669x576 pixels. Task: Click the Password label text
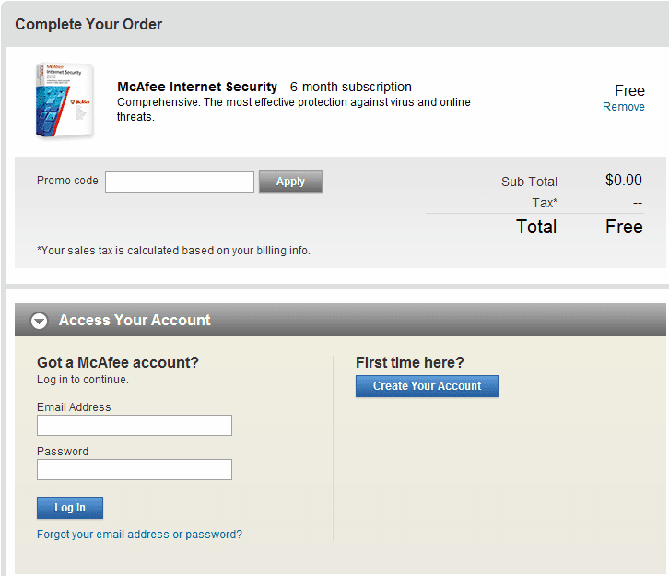[63, 452]
